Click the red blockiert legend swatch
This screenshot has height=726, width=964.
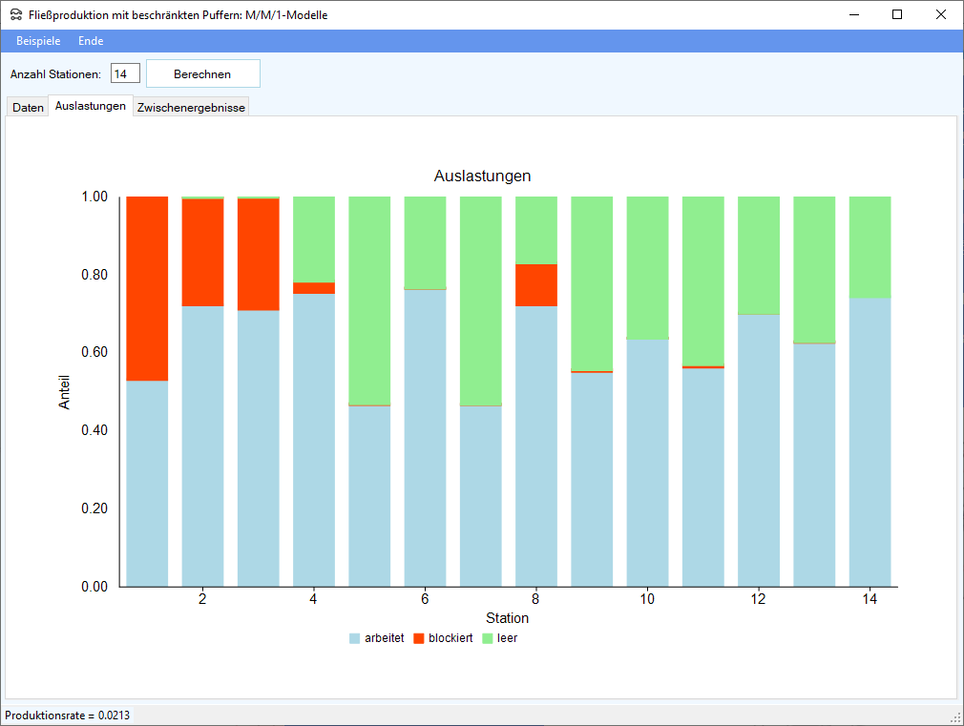(x=419, y=638)
